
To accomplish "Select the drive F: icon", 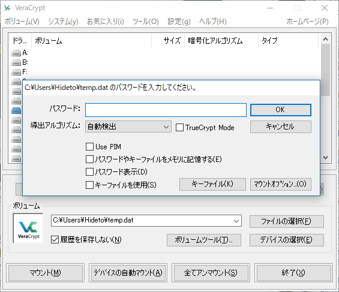I will pos(16,72).
